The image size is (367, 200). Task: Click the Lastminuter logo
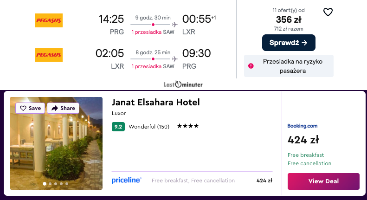tap(183, 85)
